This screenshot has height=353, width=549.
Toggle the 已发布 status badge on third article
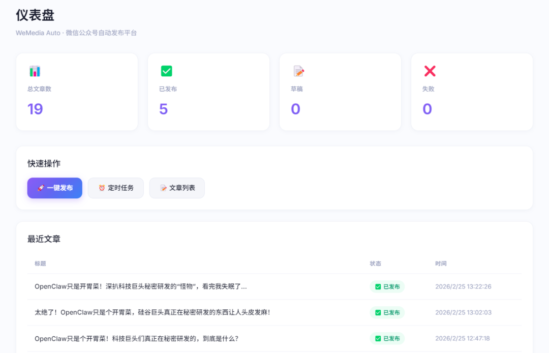point(387,338)
